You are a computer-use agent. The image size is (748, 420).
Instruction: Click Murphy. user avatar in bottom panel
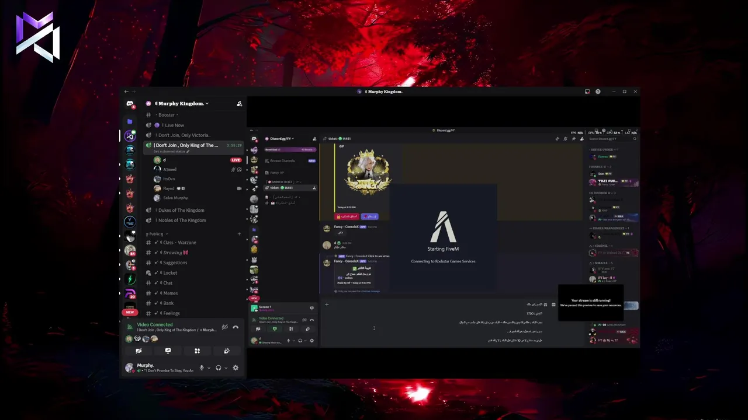pyautogui.click(x=130, y=367)
